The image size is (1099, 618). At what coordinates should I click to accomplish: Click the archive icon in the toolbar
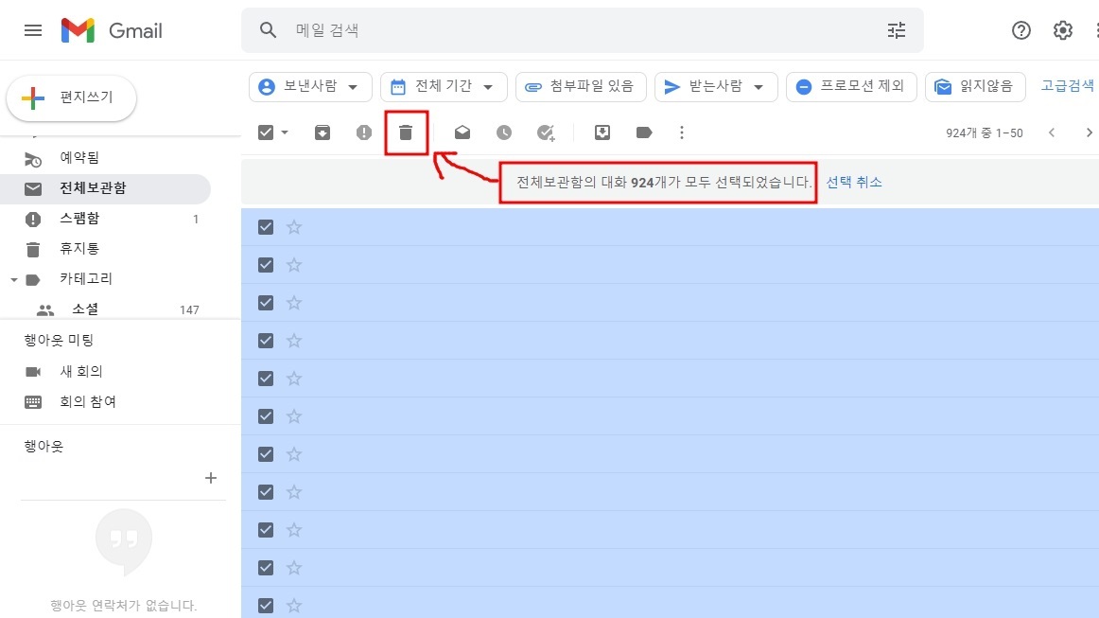tap(322, 132)
